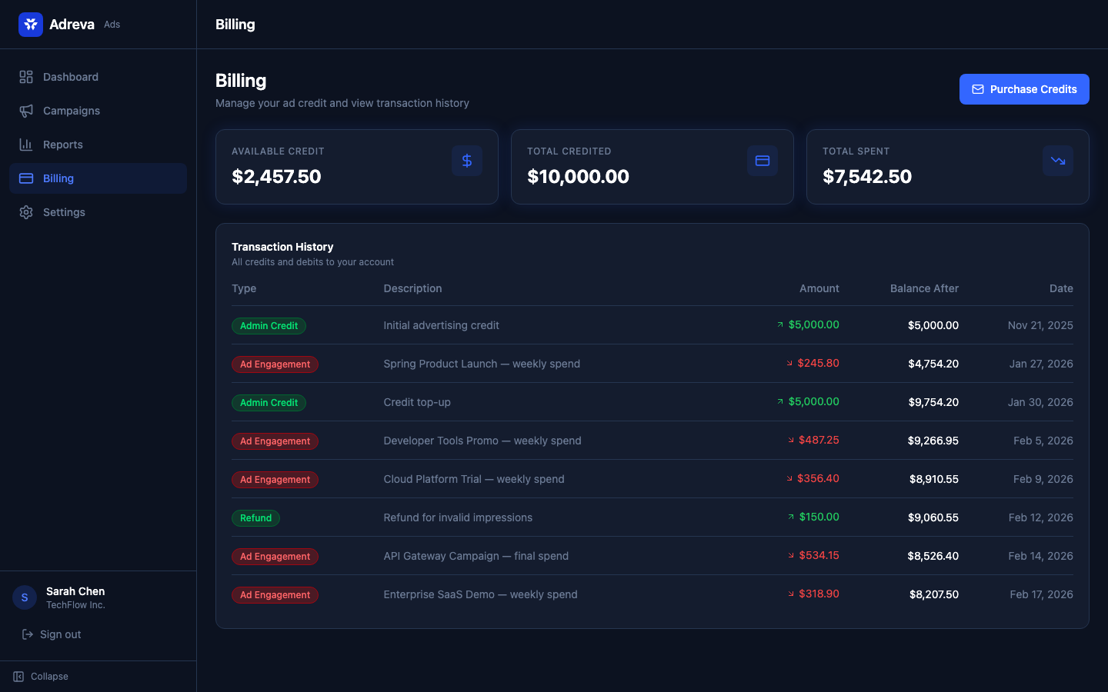This screenshot has width=1108, height=692.
Task: Go to the Reports page
Action: 63,145
